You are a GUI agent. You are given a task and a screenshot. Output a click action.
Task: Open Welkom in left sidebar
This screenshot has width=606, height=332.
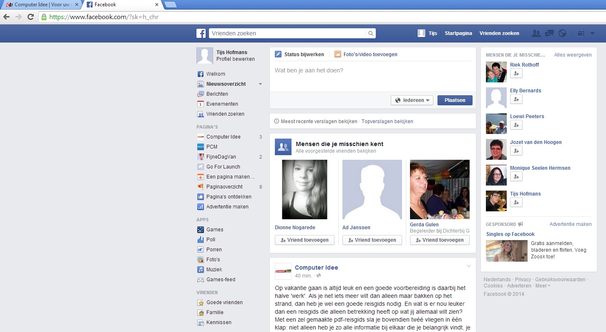[216, 74]
